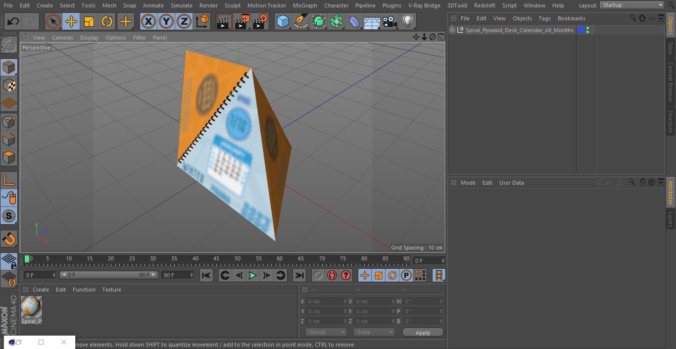Activate the Move tool
This screenshot has width=676, height=349.
[x=71, y=21]
